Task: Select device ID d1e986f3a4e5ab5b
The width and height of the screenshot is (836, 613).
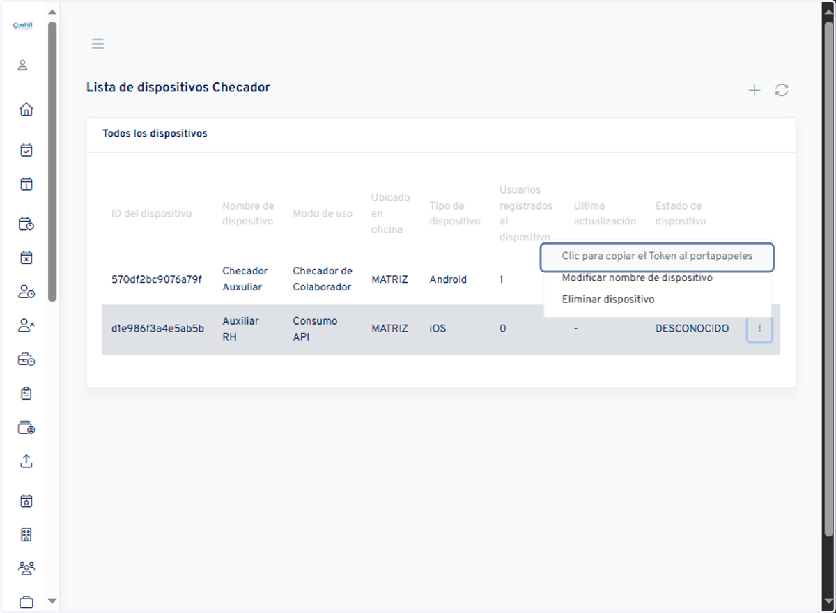Action: (x=157, y=329)
